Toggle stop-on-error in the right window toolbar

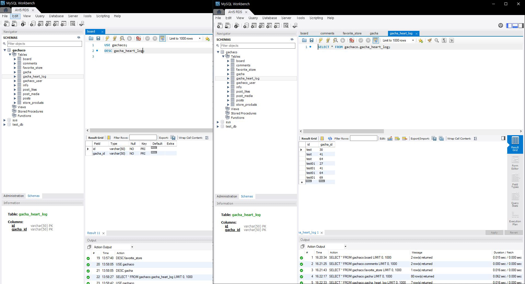click(x=352, y=40)
